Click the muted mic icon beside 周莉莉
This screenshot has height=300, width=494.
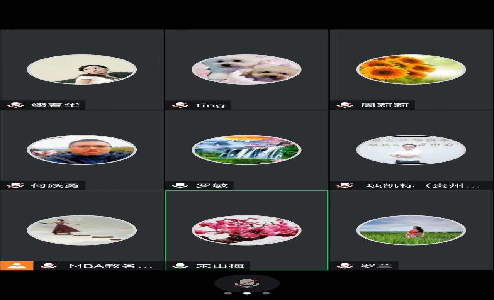tap(345, 105)
